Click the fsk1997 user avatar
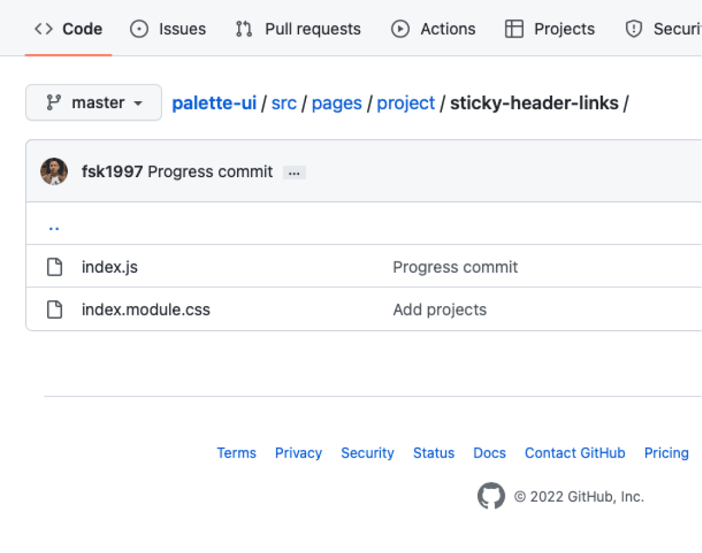Viewport: 702px width, 553px height. click(x=54, y=172)
